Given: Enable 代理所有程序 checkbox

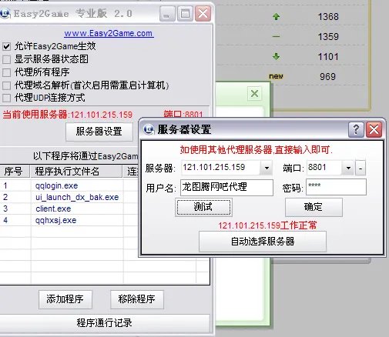Looking at the screenshot, I should pos(6,72).
